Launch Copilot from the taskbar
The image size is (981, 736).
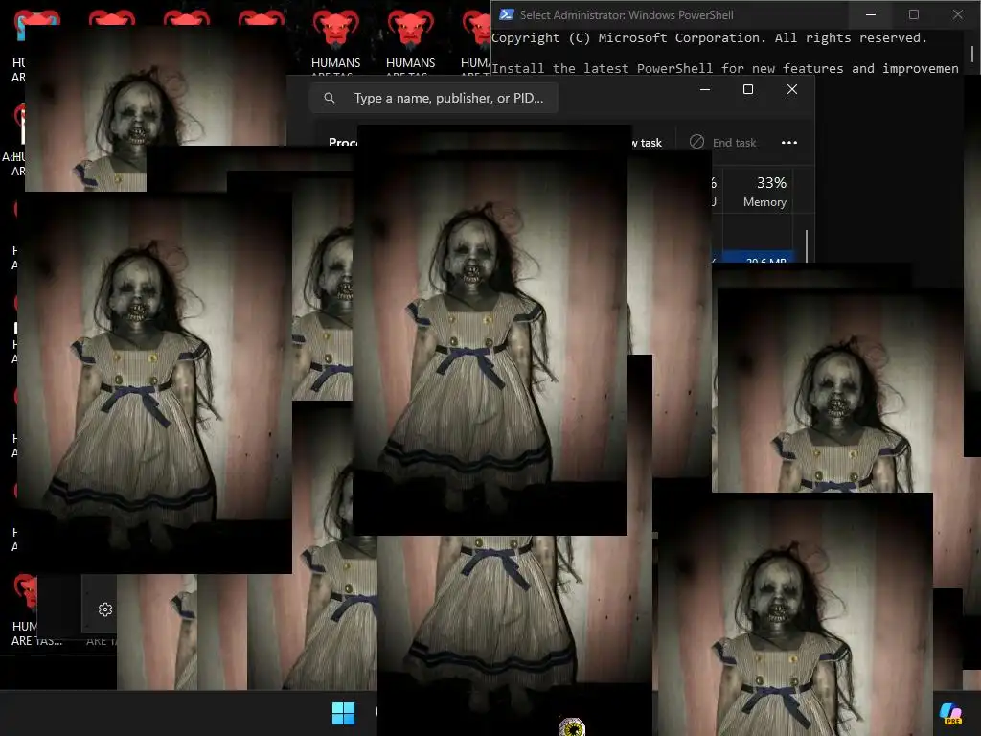coord(950,713)
